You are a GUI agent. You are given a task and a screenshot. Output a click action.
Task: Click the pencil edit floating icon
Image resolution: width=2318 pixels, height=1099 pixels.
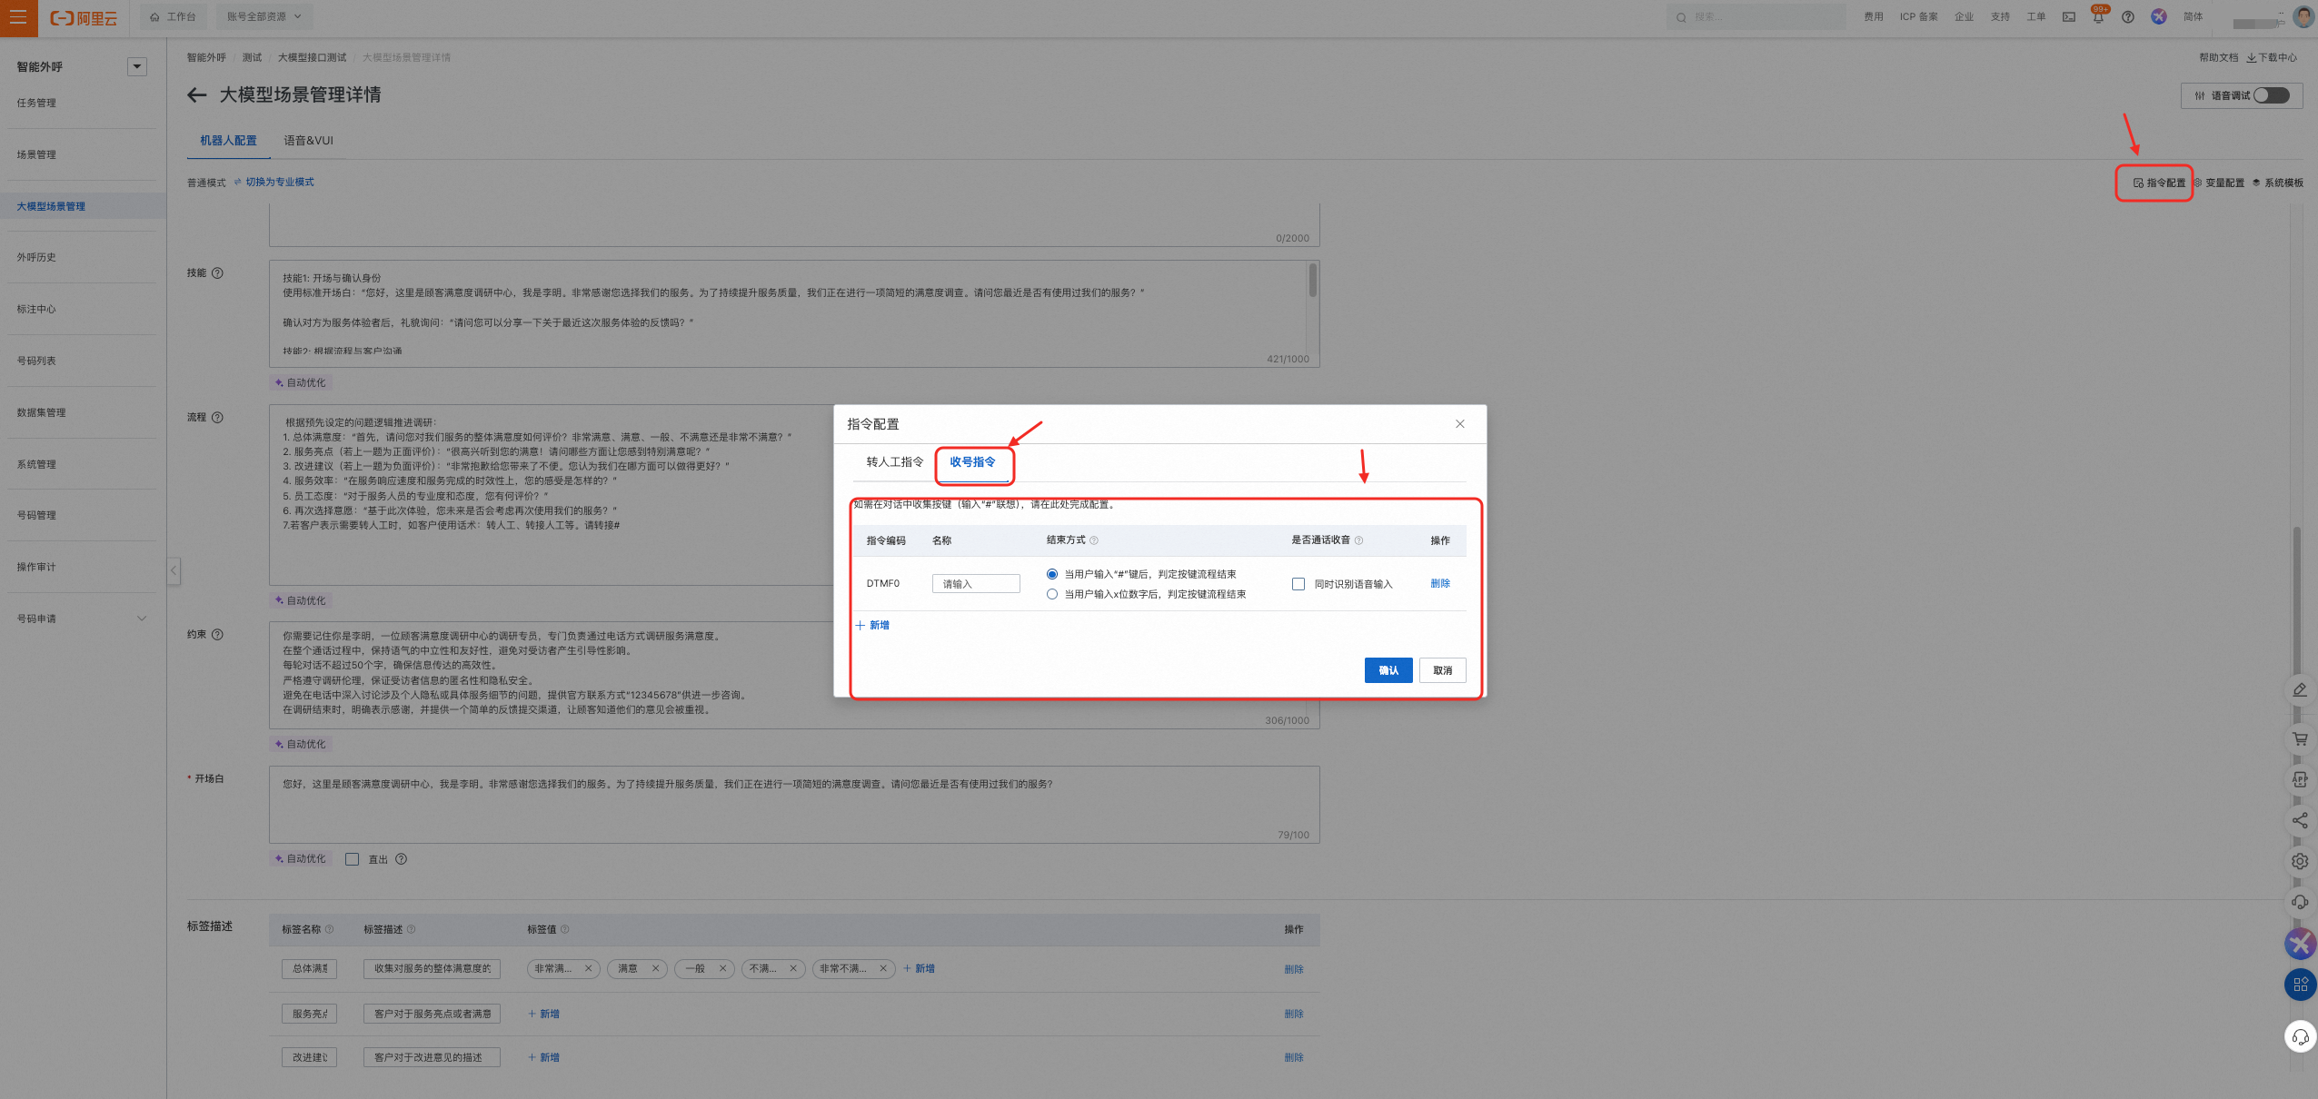pos(2300,690)
